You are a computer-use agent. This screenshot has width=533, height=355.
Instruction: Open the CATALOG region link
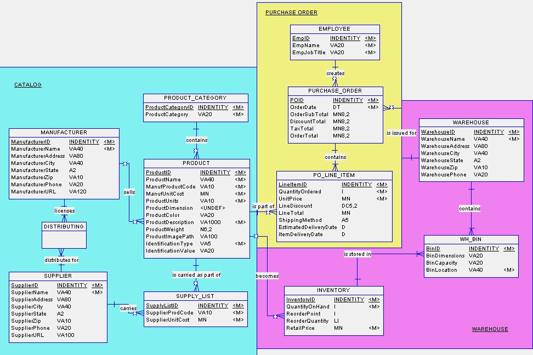27,84
